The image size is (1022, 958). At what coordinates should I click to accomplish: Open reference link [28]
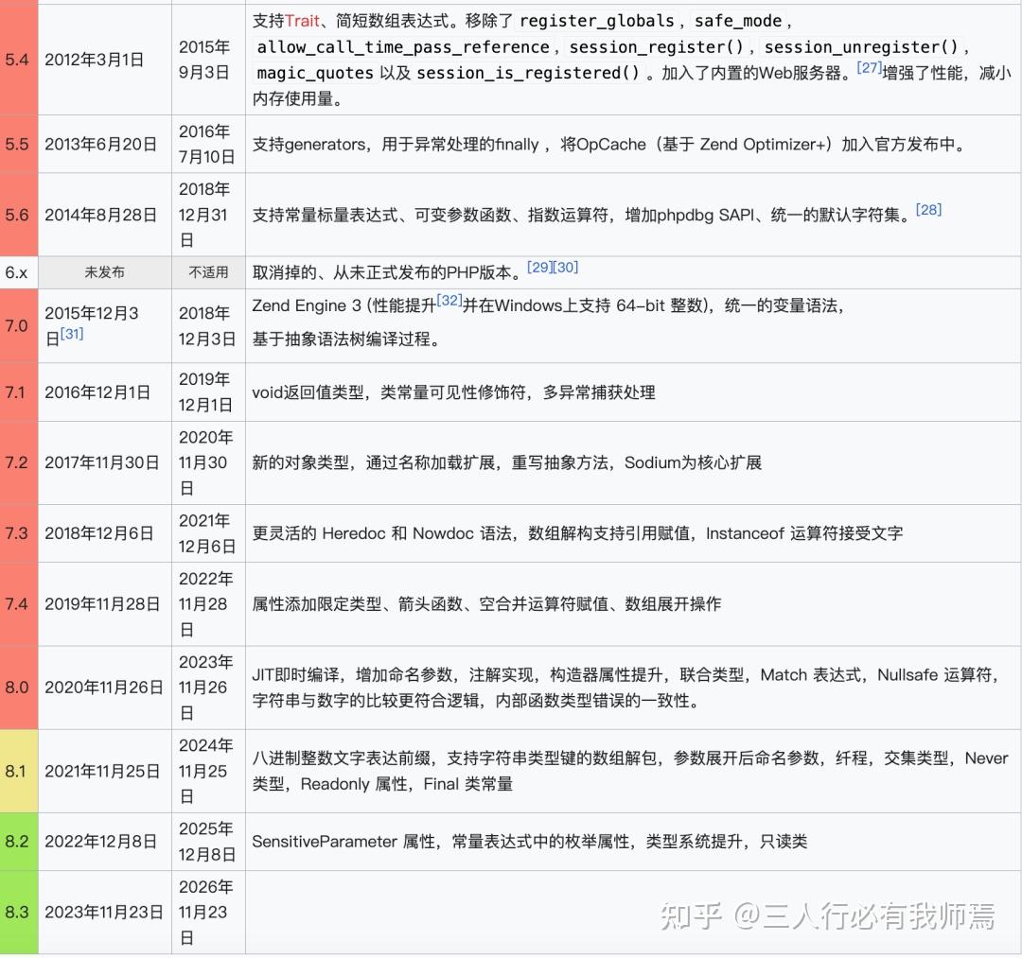pyautogui.click(x=928, y=209)
